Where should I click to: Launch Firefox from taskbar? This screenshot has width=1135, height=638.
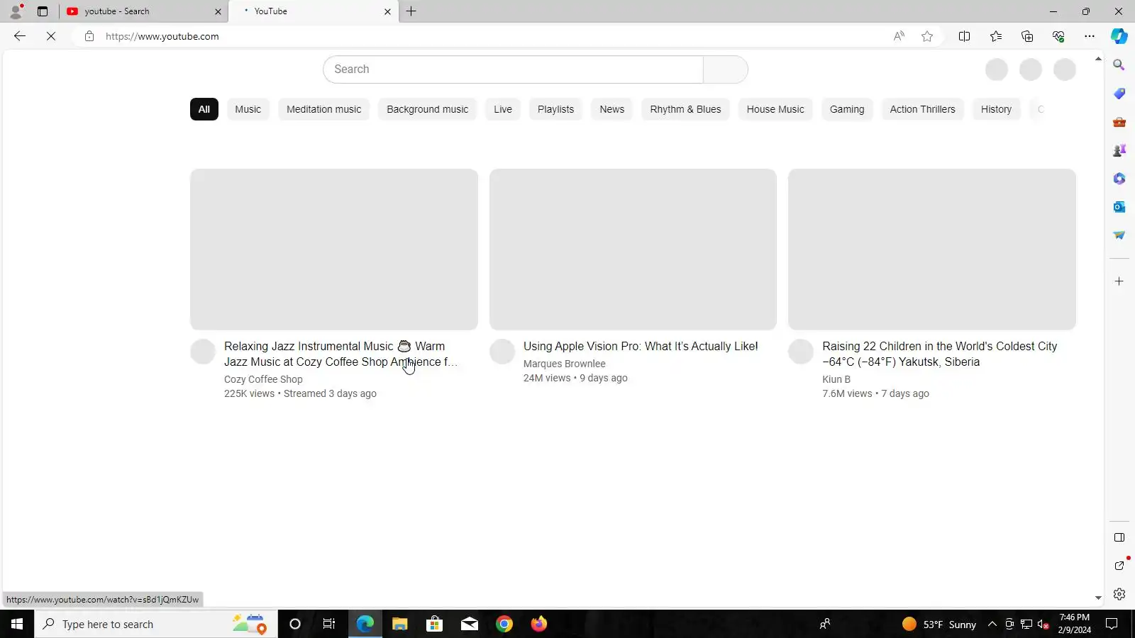click(x=539, y=624)
